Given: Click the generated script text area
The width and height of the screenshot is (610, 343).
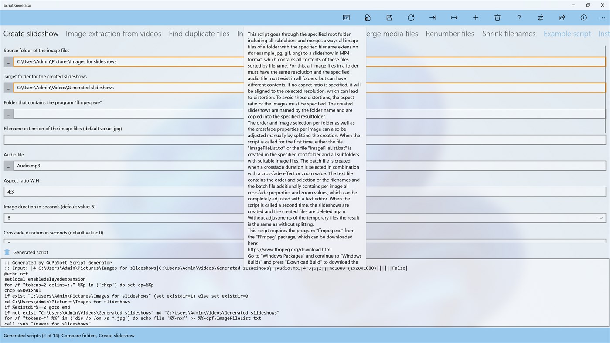Looking at the screenshot, I should 305,293.
